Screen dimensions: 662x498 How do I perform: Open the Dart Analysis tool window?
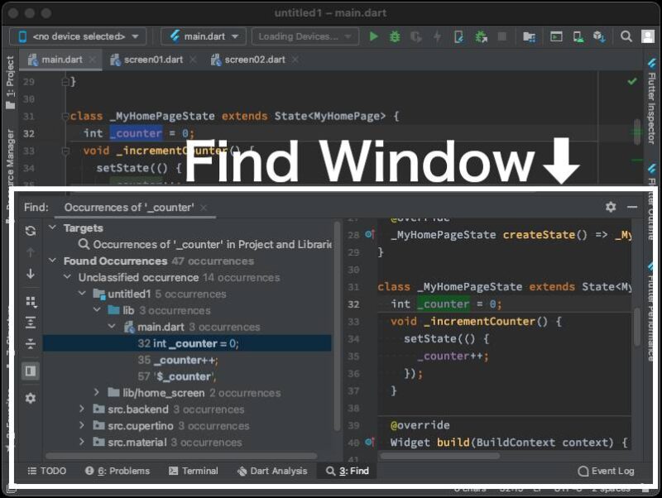click(x=272, y=471)
